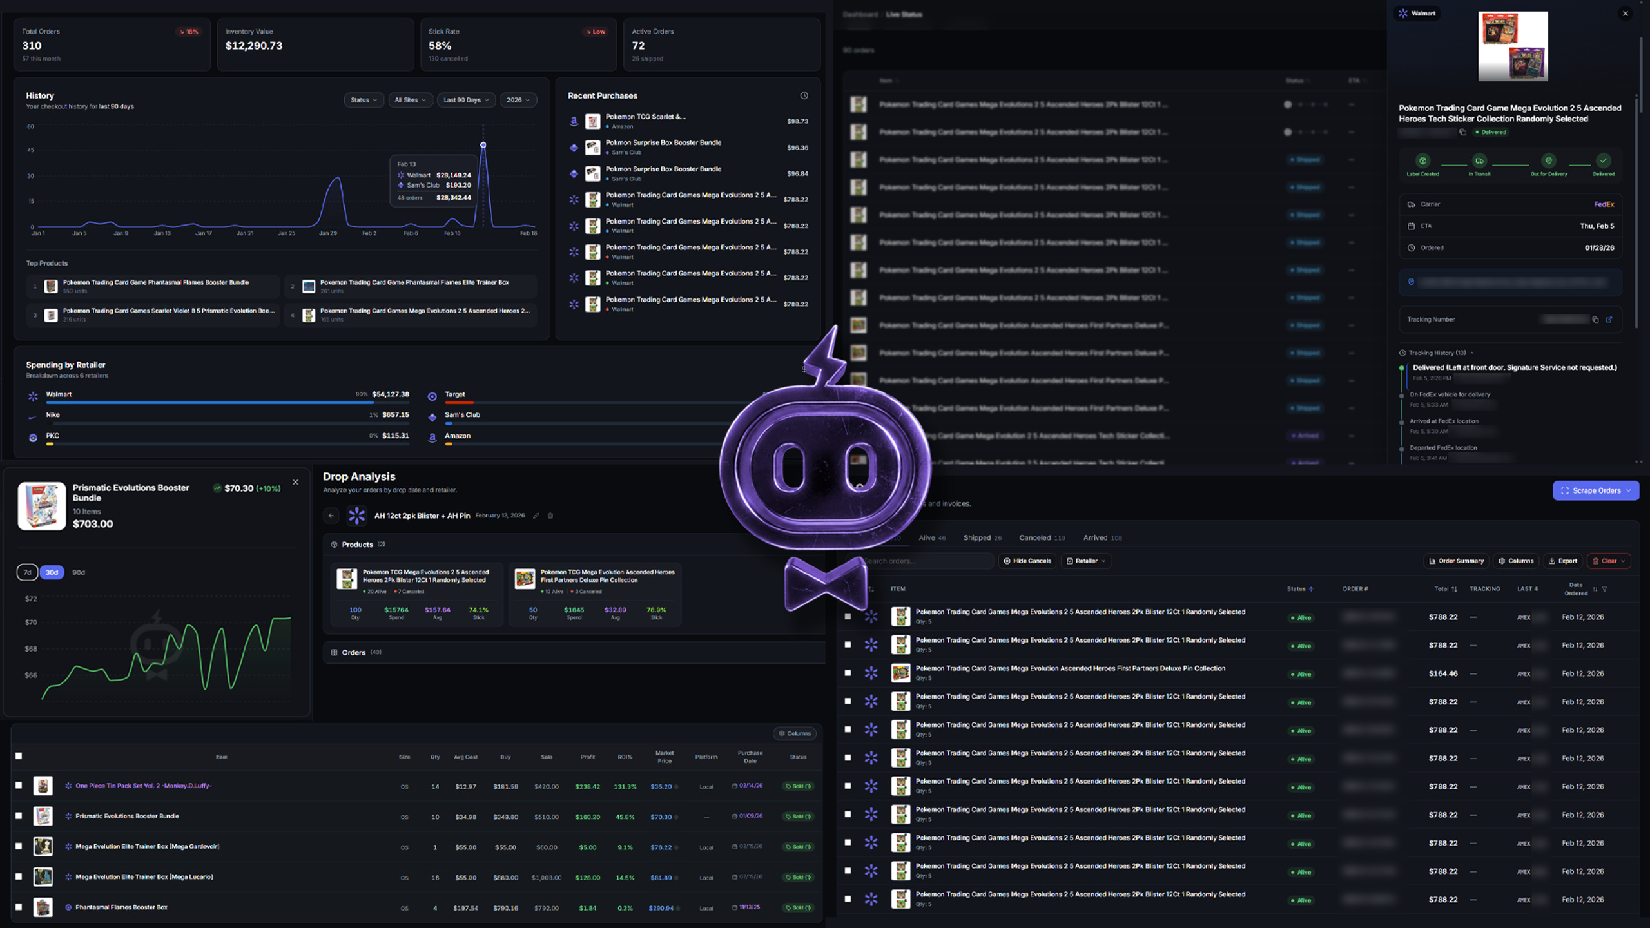Close the Prismatic Evolutions price card
The height and width of the screenshot is (928, 1650).
pyautogui.click(x=295, y=482)
